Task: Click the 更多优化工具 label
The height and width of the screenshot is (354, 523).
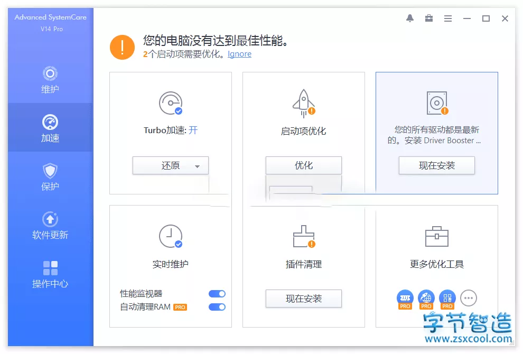Action: click(x=437, y=264)
